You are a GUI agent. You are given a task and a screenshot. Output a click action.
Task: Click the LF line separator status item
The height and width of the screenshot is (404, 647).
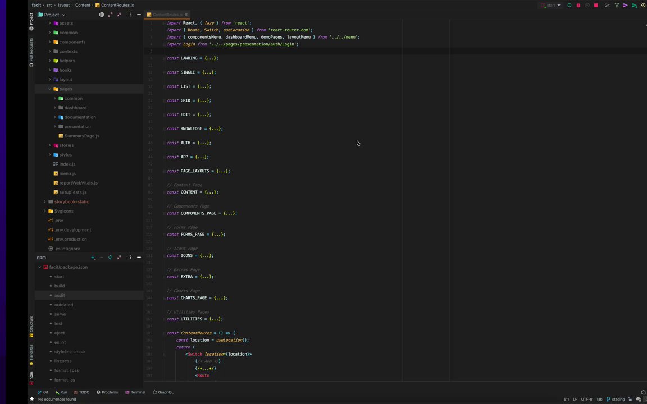(575, 399)
